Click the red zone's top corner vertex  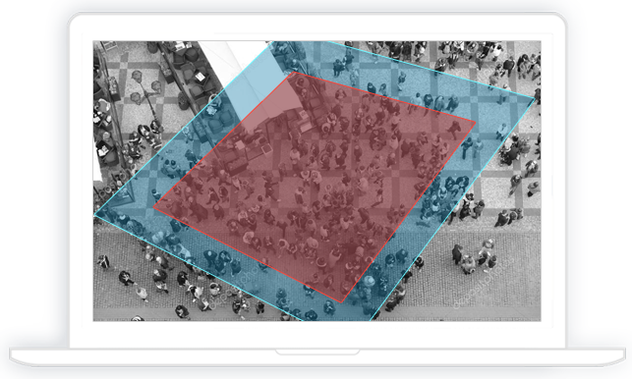click(291, 73)
